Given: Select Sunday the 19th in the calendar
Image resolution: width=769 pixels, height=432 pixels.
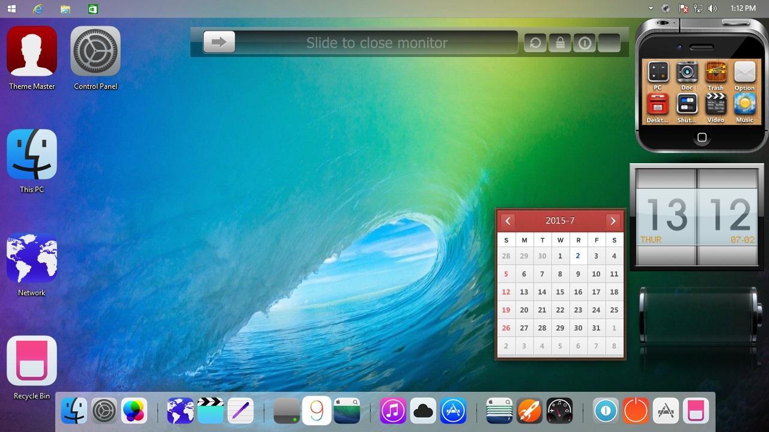Looking at the screenshot, I should tap(506, 310).
